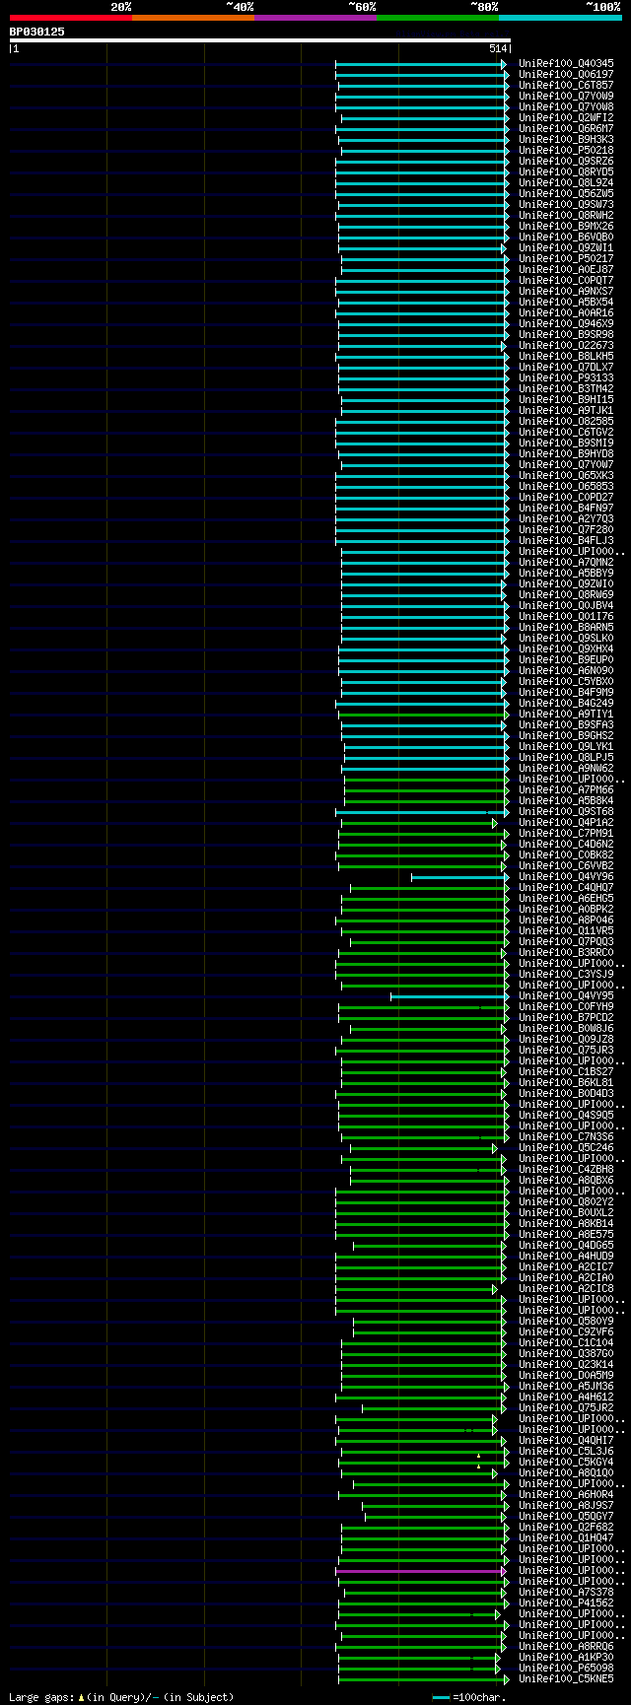
Task: Select hit label UniRef100_C4QHQ7
Action: pyautogui.click(x=566, y=888)
